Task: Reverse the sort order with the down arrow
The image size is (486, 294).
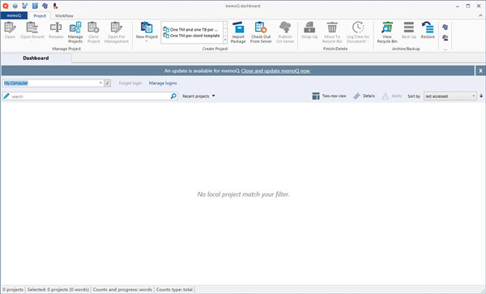Action: [481, 96]
